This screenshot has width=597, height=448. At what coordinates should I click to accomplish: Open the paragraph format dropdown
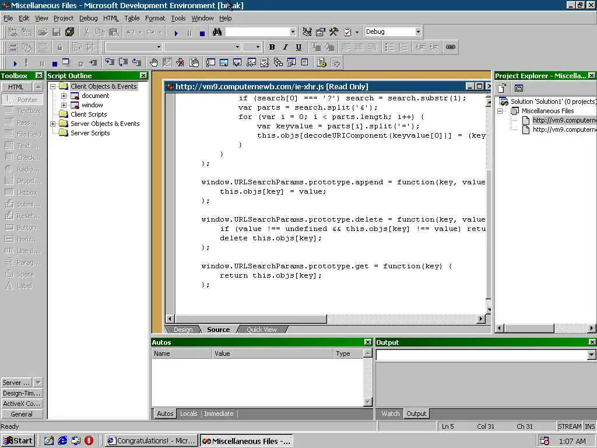coord(159,47)
